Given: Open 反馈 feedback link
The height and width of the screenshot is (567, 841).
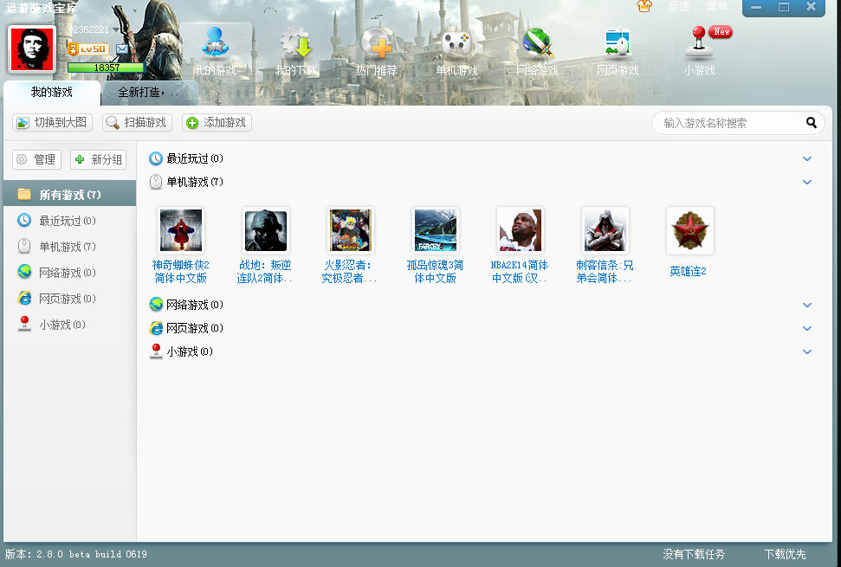Looking at the screenshot, I should pos(678,6).
